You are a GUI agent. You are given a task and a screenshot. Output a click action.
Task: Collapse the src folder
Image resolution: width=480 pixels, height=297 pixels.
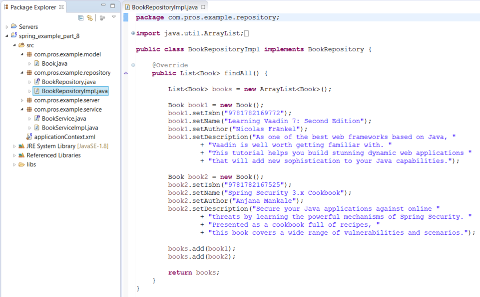(x=14, y=45)
